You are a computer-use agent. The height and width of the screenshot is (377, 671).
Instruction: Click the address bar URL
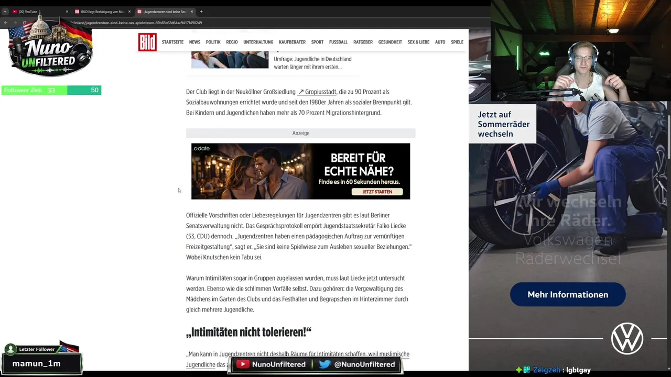coord(136,23)
